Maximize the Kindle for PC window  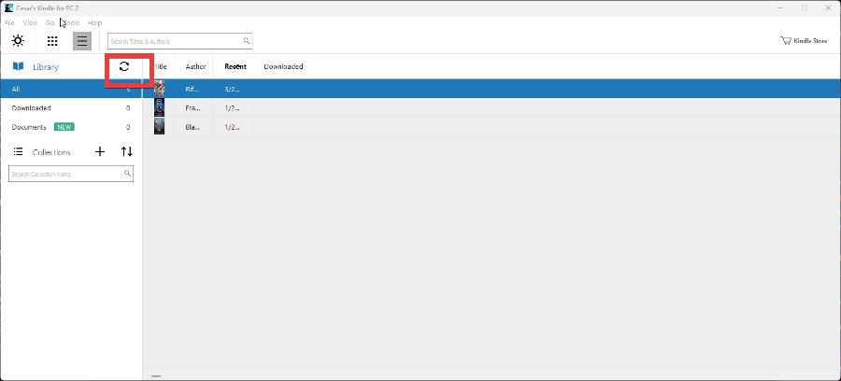(805, 8)
